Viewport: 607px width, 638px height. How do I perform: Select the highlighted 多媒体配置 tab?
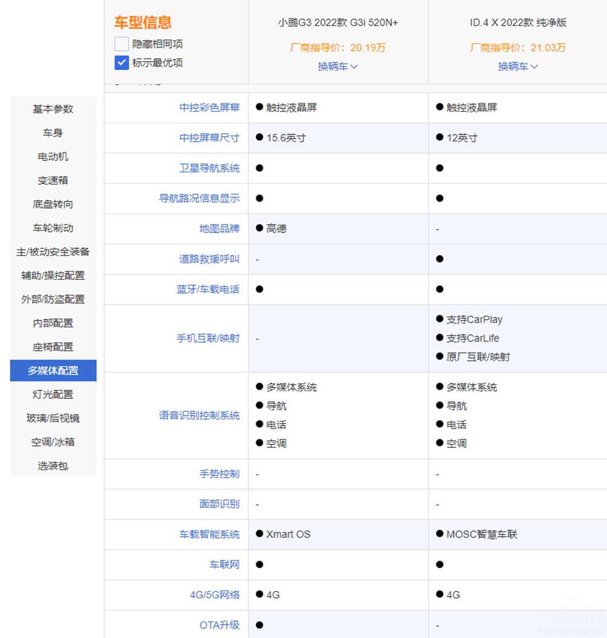pos(53,370)
